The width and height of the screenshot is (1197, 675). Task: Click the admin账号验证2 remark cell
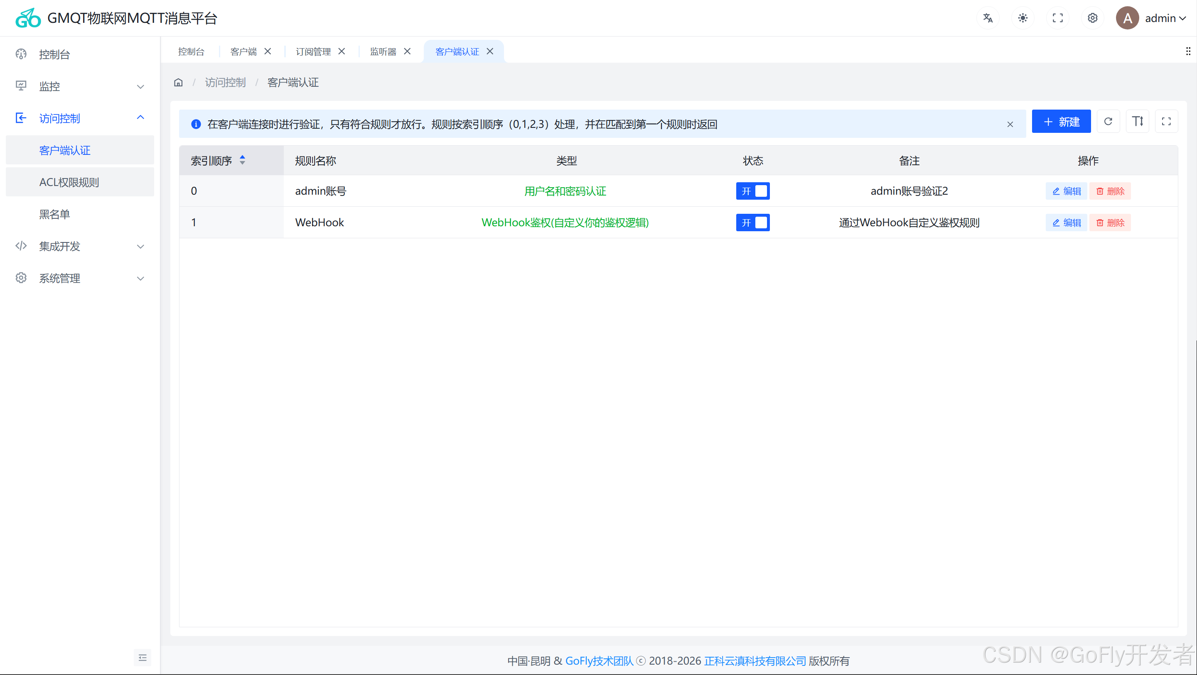[x=909, y=191]
